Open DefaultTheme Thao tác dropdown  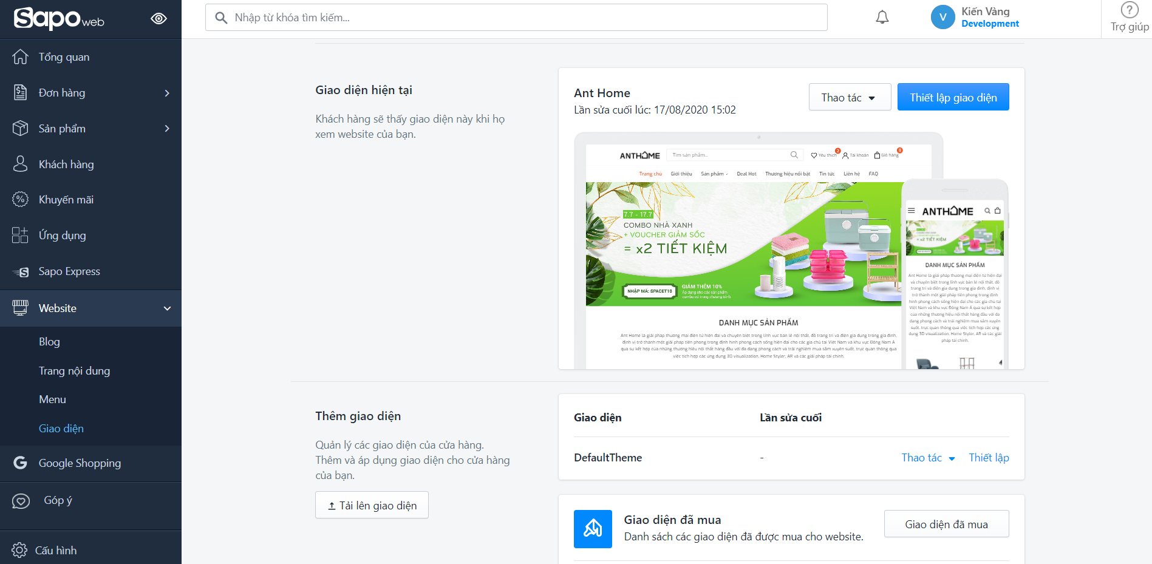coord(928,458)
